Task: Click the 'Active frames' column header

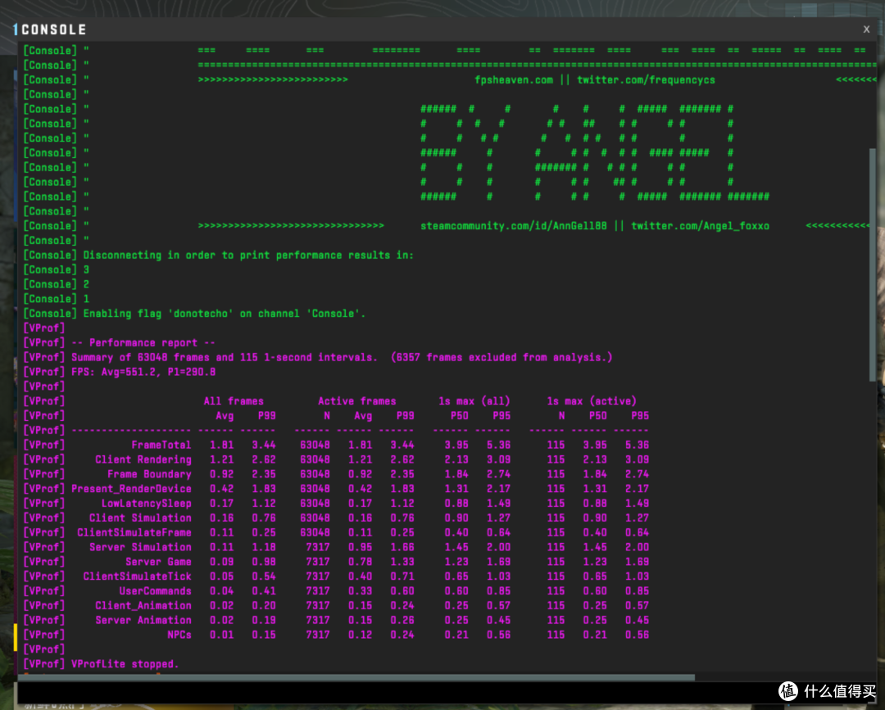Action: click(x=356, y=401)
